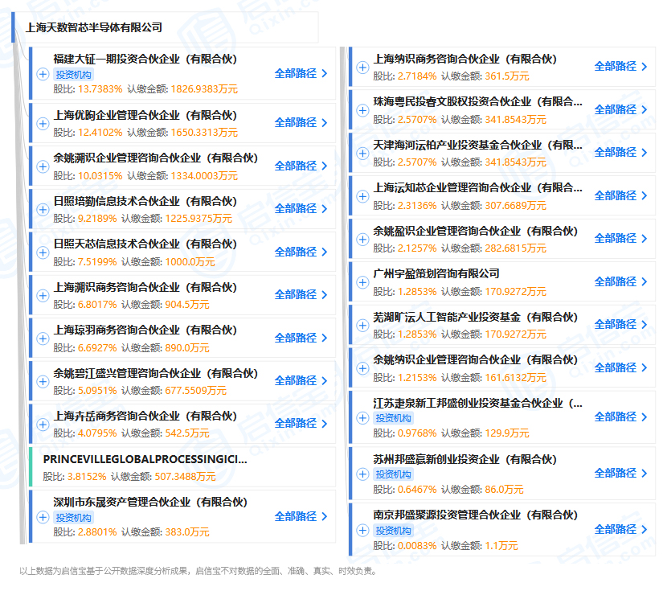Viewport: 663px width, 595px height.
Task: Click company name 广州宇盈策划咨询有限公司
Action: [436, 274]
